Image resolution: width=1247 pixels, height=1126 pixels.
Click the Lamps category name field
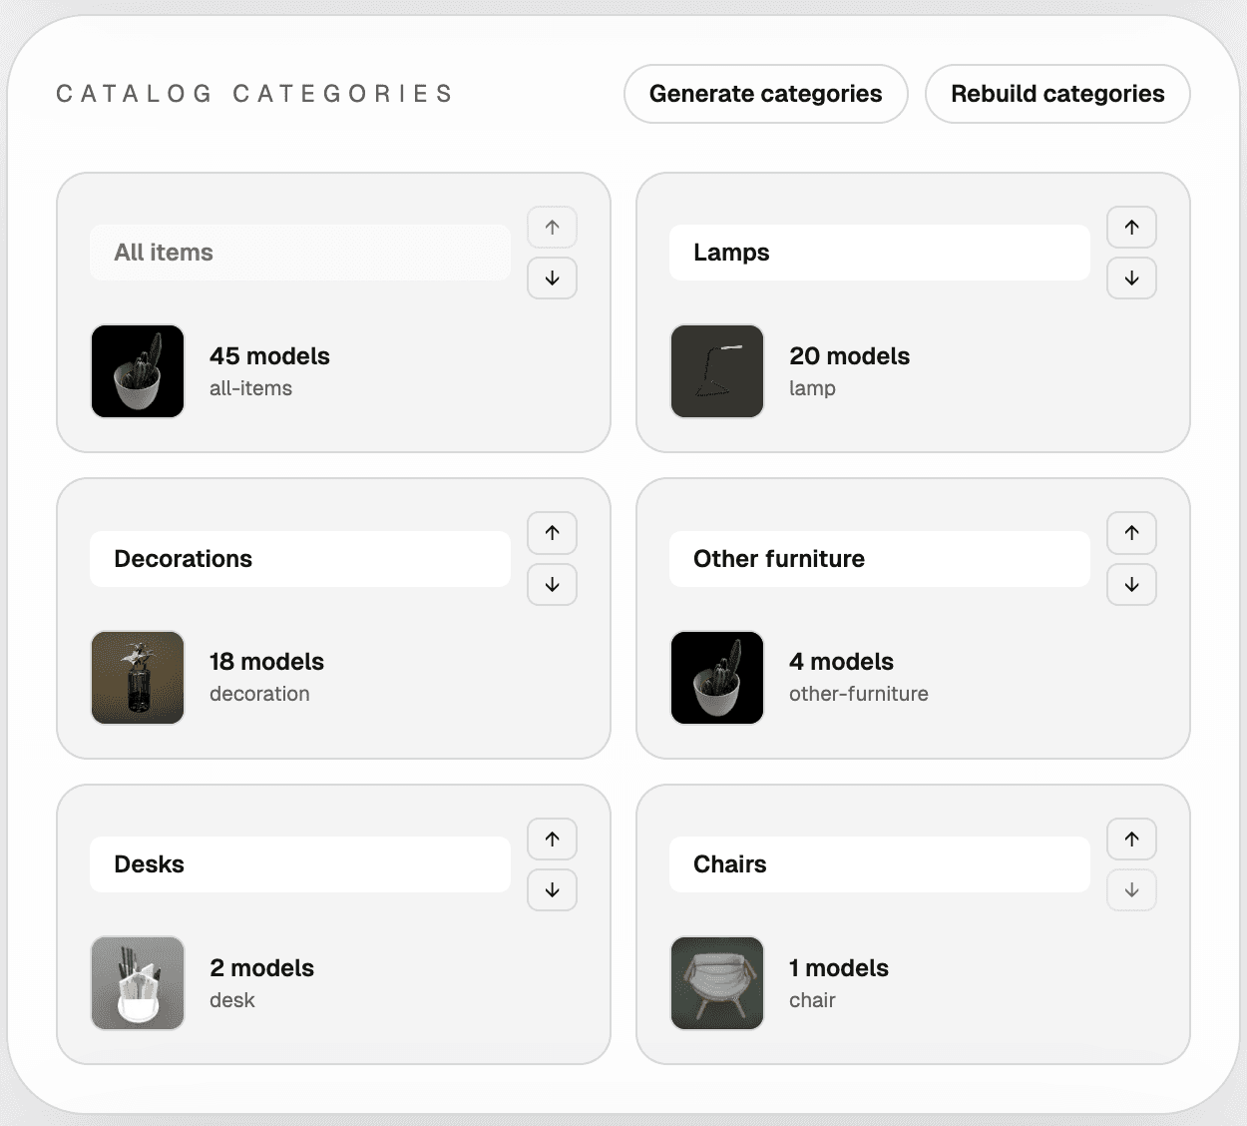click(x=879, y=253)
